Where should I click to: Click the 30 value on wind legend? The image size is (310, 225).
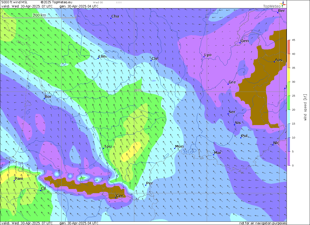[x=293, y=82]
